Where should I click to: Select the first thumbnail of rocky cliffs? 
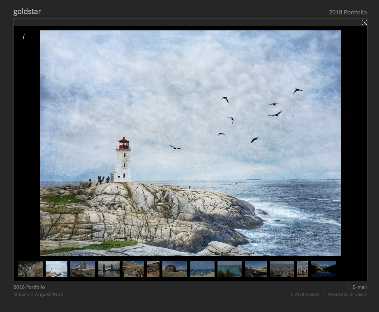[30, 269]
